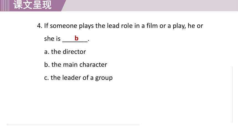Click the horizontal divider line at slide bottom
The image size is (238, 133).
(73, 125)
